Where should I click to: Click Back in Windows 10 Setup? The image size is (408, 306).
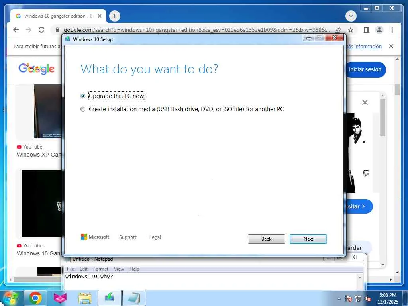[x=266, y=239]
